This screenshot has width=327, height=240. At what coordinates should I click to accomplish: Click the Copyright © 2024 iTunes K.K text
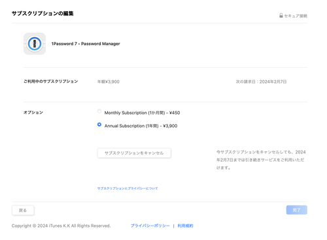point(61,226)
